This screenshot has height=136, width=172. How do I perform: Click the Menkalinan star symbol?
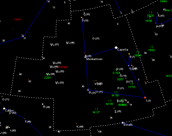[85, 57]
